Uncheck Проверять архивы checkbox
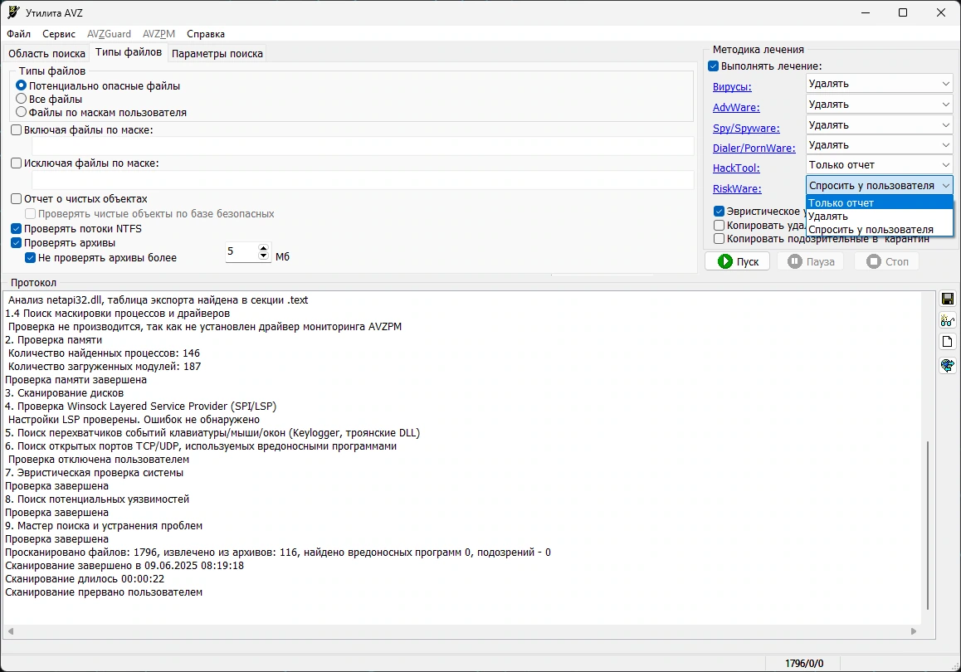 17,243
